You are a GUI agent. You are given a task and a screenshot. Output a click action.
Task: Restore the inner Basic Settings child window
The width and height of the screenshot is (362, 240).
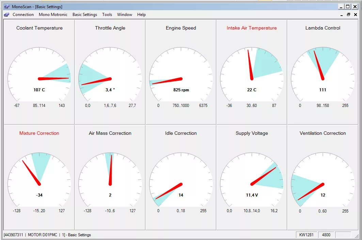349,15
